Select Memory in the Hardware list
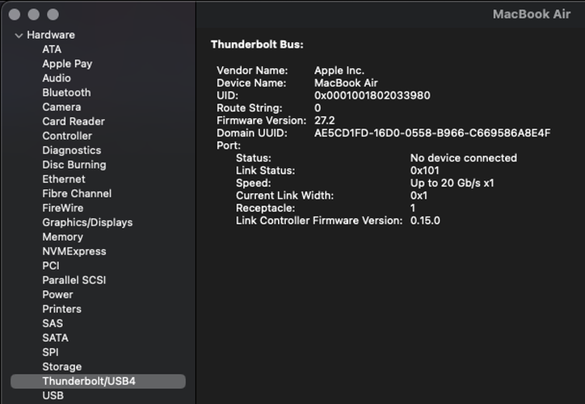This screenshot has height=404, width=585. click(x=63, y=237)
